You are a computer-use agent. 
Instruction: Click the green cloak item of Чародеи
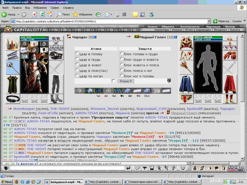[x=13, y=84]
